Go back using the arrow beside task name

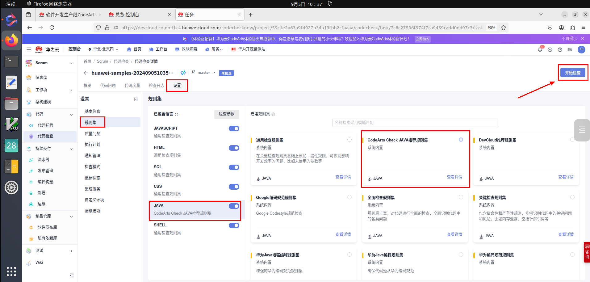pyautogui.click(x=86, y=73)
